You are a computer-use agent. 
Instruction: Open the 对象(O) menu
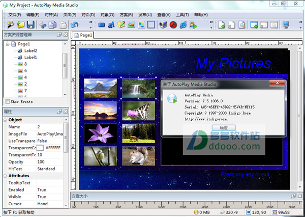pos(107,15)
